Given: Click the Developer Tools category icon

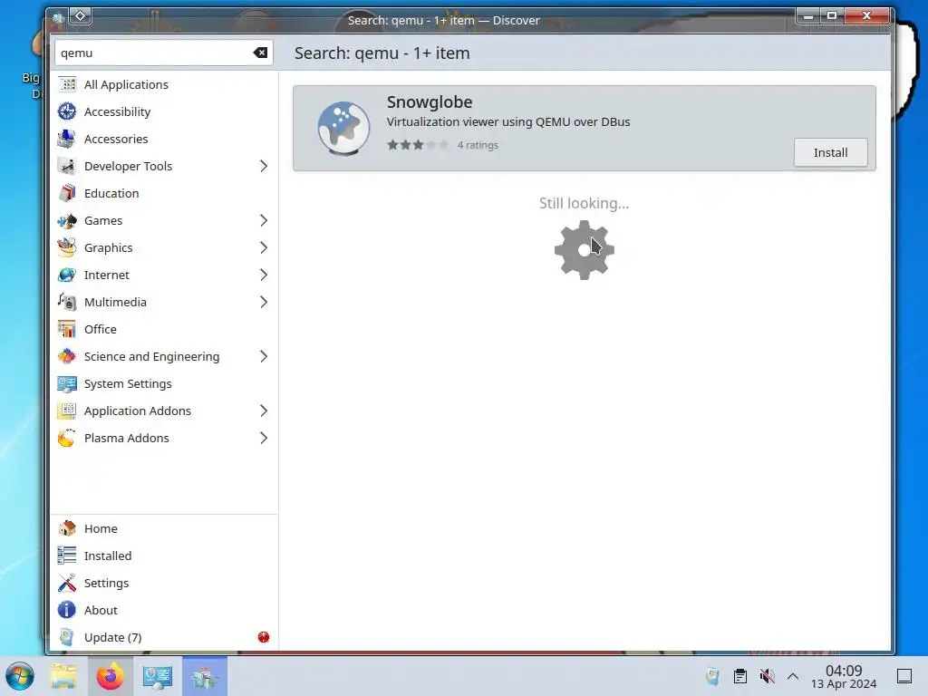Looking at the screenshot, I should coord(67,167).
